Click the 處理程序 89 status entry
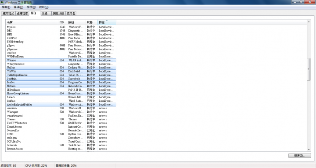 (8, 165)
